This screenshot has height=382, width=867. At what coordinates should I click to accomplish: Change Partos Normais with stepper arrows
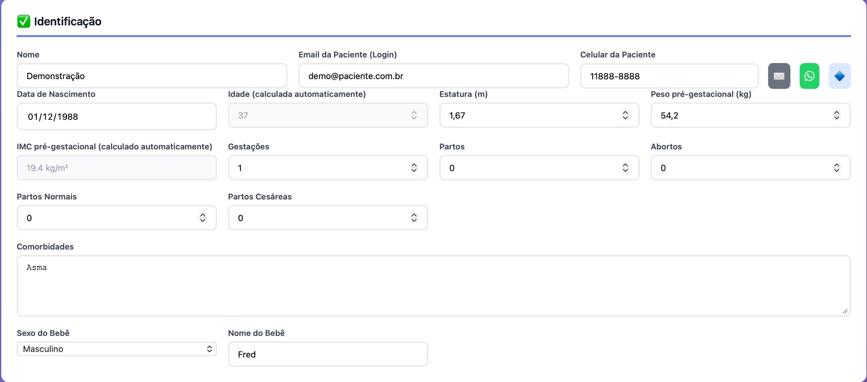203,218
